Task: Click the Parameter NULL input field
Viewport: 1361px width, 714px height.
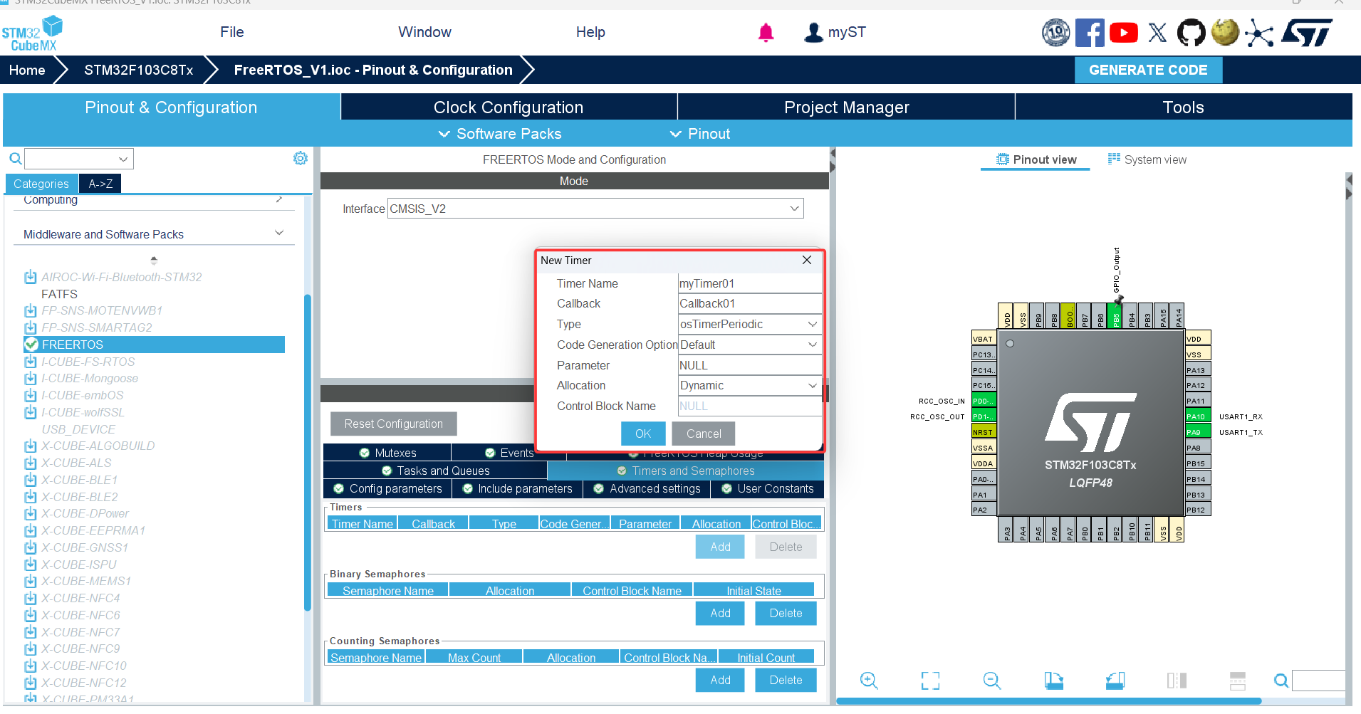Action: (x=750, y=365)
